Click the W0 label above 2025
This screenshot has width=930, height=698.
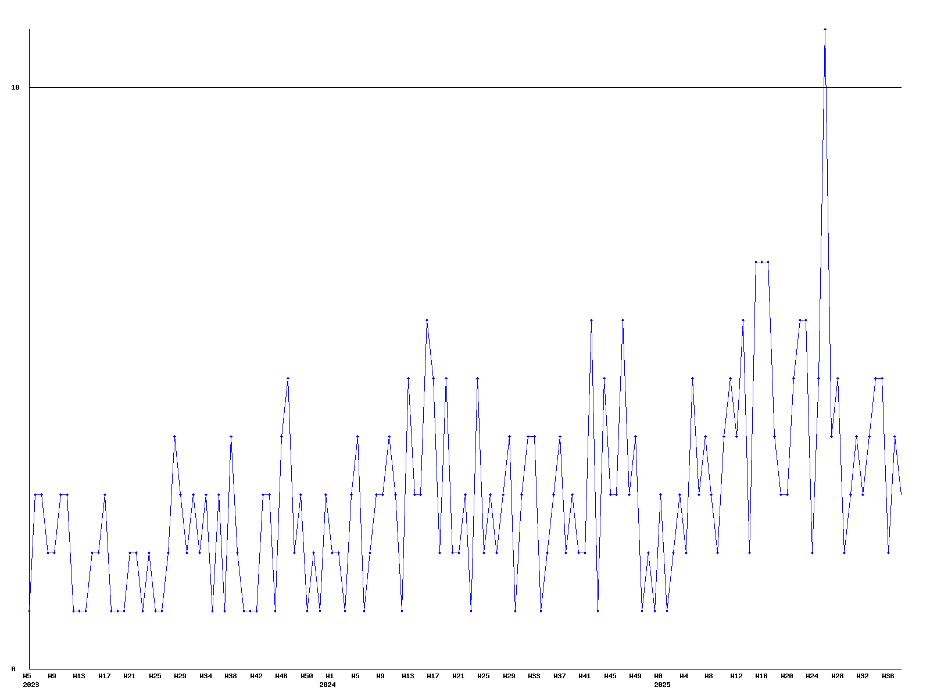pos(659,676)
